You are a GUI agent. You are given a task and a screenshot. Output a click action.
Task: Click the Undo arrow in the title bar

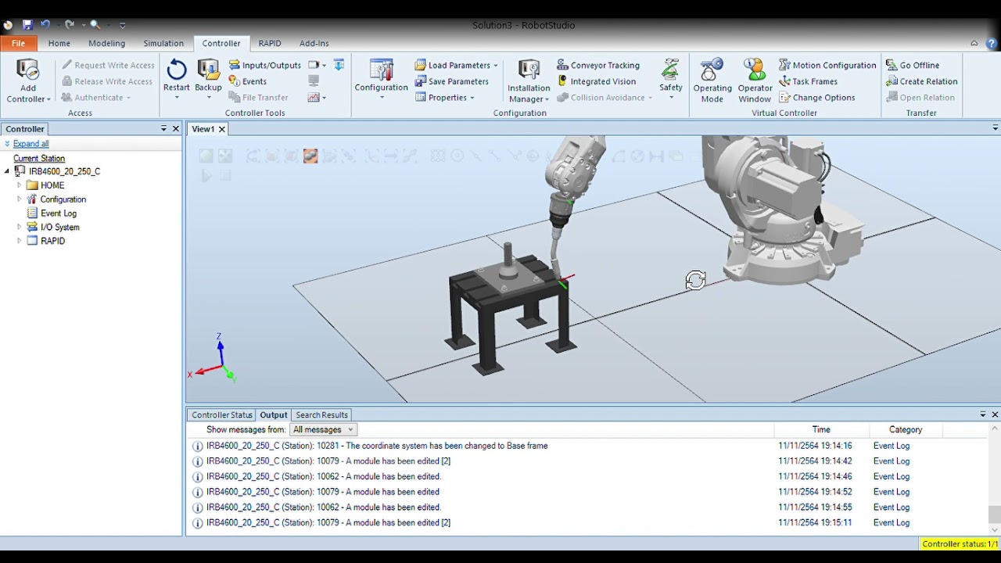45,25
